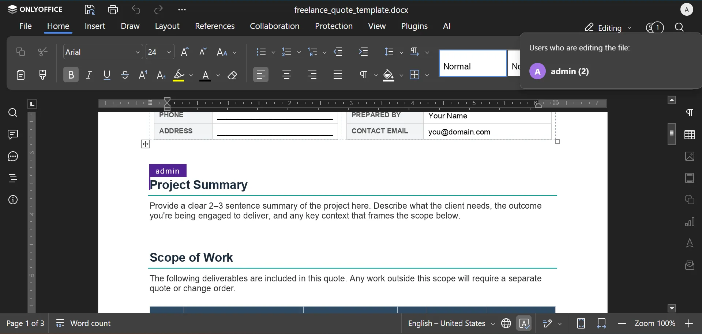
Task: Toggle Superscript formatting
Action: (x=143, y=75)
